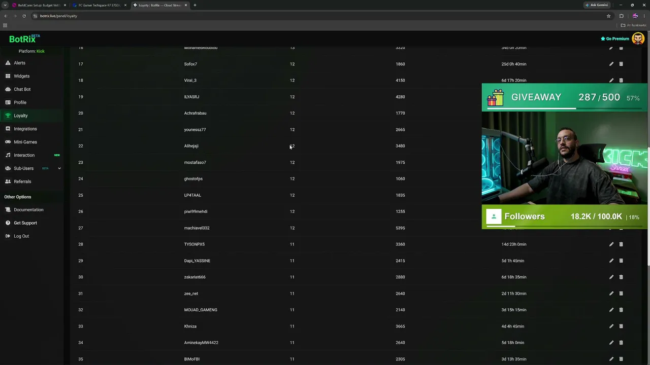Screen dimensions: 650x365
Task: Open the tab search dropdown
Action: 5,5
